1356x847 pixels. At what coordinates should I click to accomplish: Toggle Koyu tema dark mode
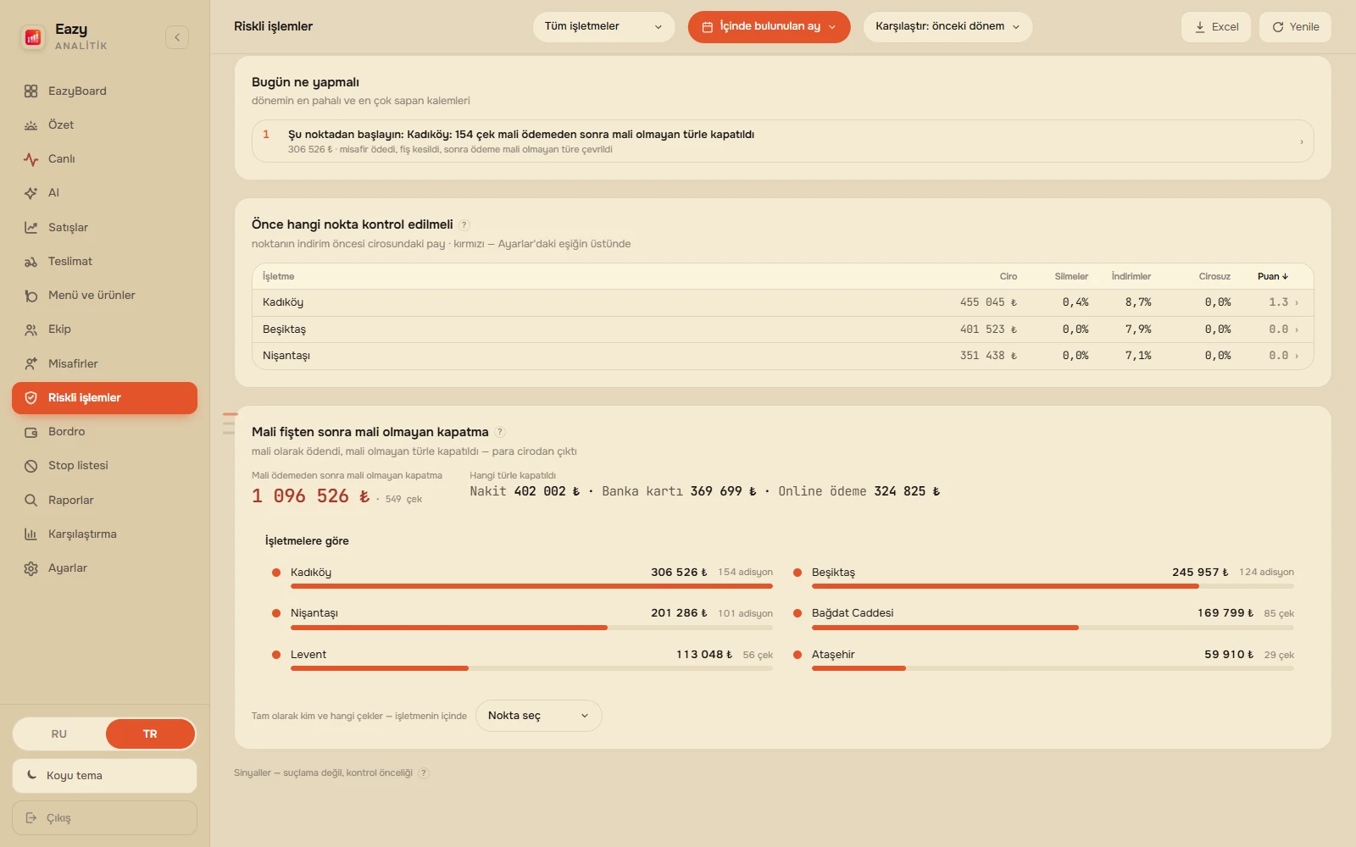tap(104, 775)
